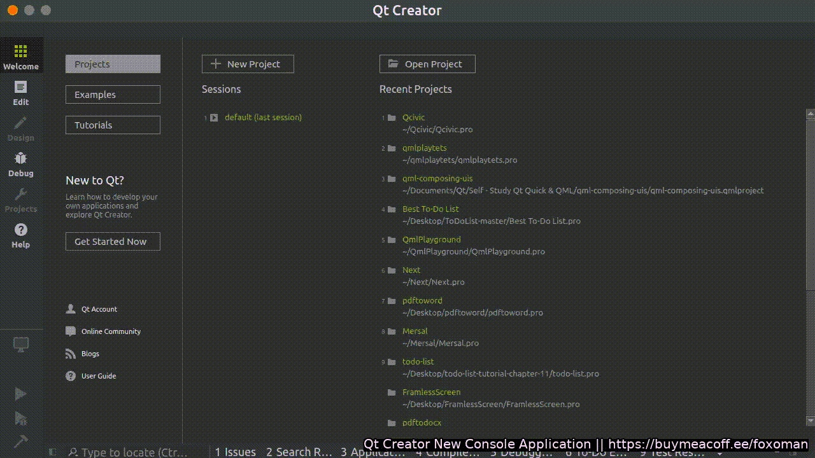Select the Examples tab
The width and height of the screenshot is (815, 458).
click(x=113, y=95)
